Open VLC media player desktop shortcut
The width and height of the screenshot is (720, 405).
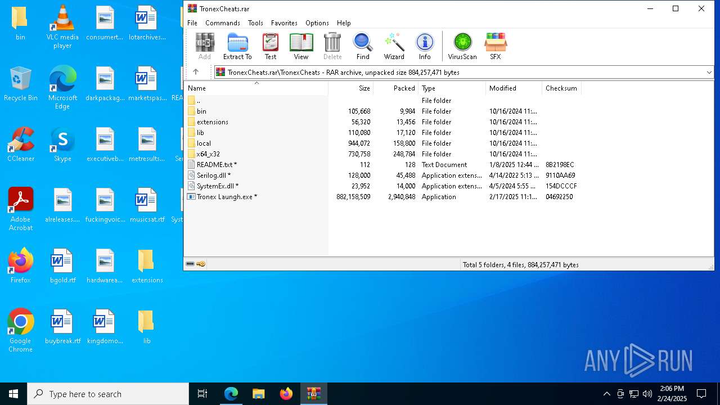62,27
